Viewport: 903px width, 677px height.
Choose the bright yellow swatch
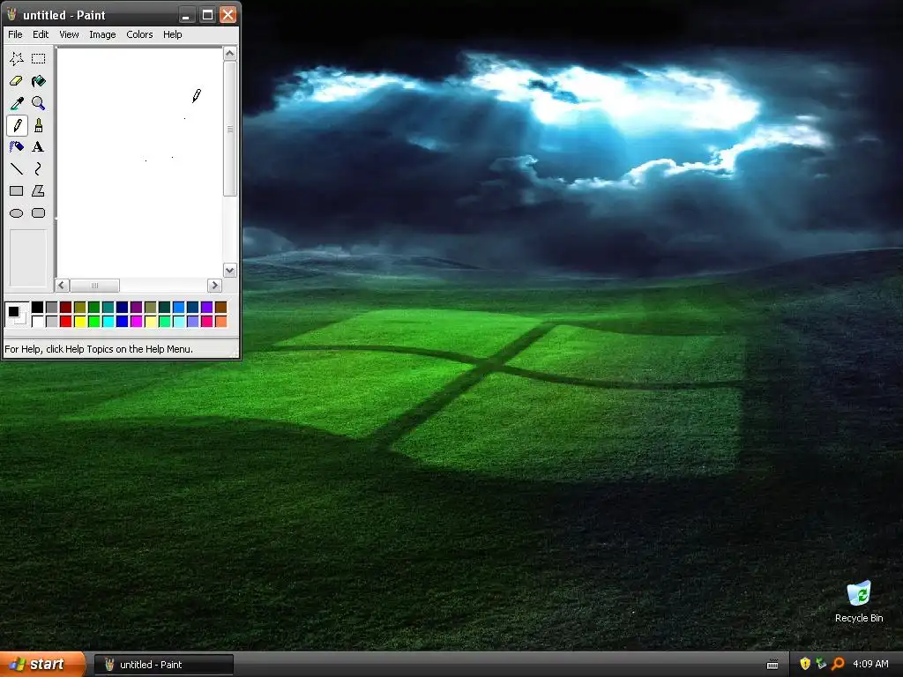(x=80, y=321)
